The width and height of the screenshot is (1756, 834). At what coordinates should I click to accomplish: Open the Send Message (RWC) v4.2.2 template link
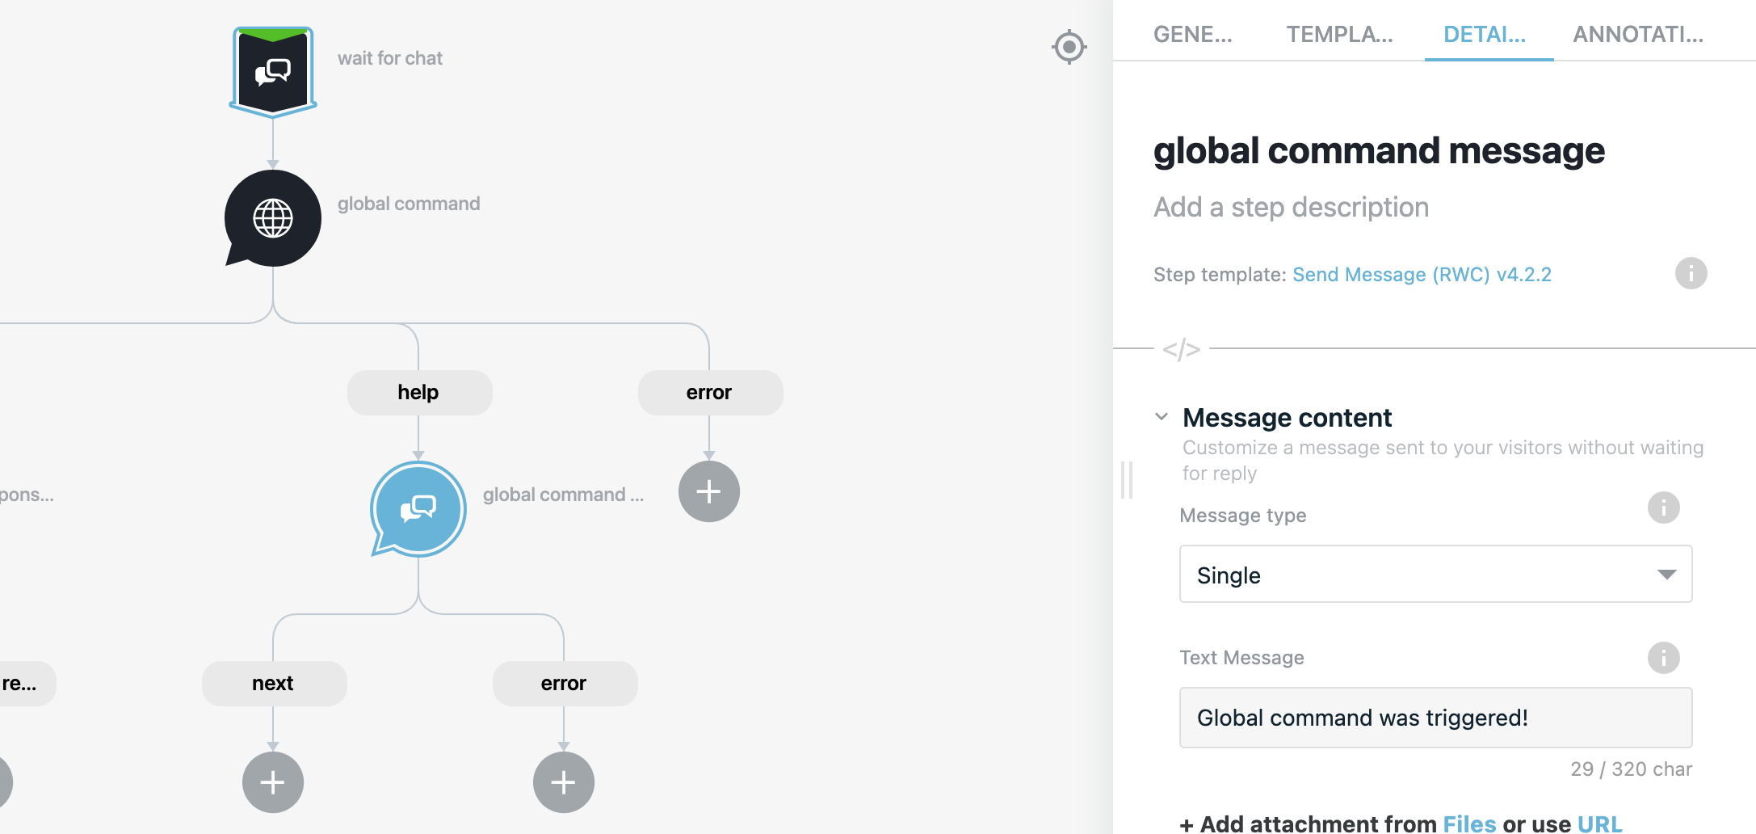point(1422,275)
